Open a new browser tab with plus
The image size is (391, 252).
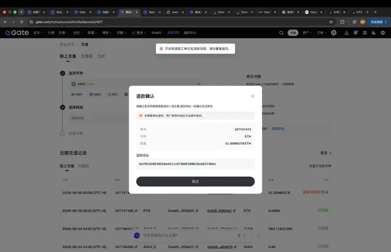pos(375,12)
